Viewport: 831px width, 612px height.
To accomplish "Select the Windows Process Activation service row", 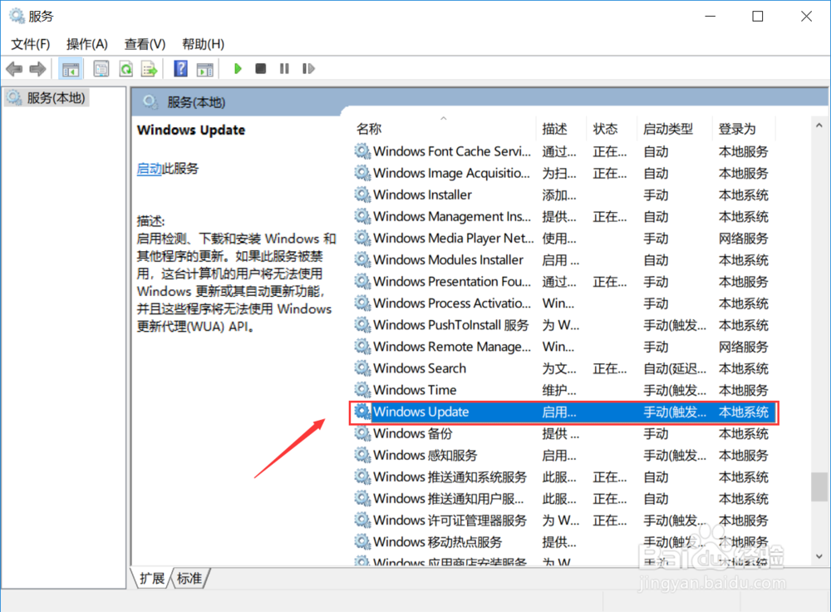I will (564, 304).
